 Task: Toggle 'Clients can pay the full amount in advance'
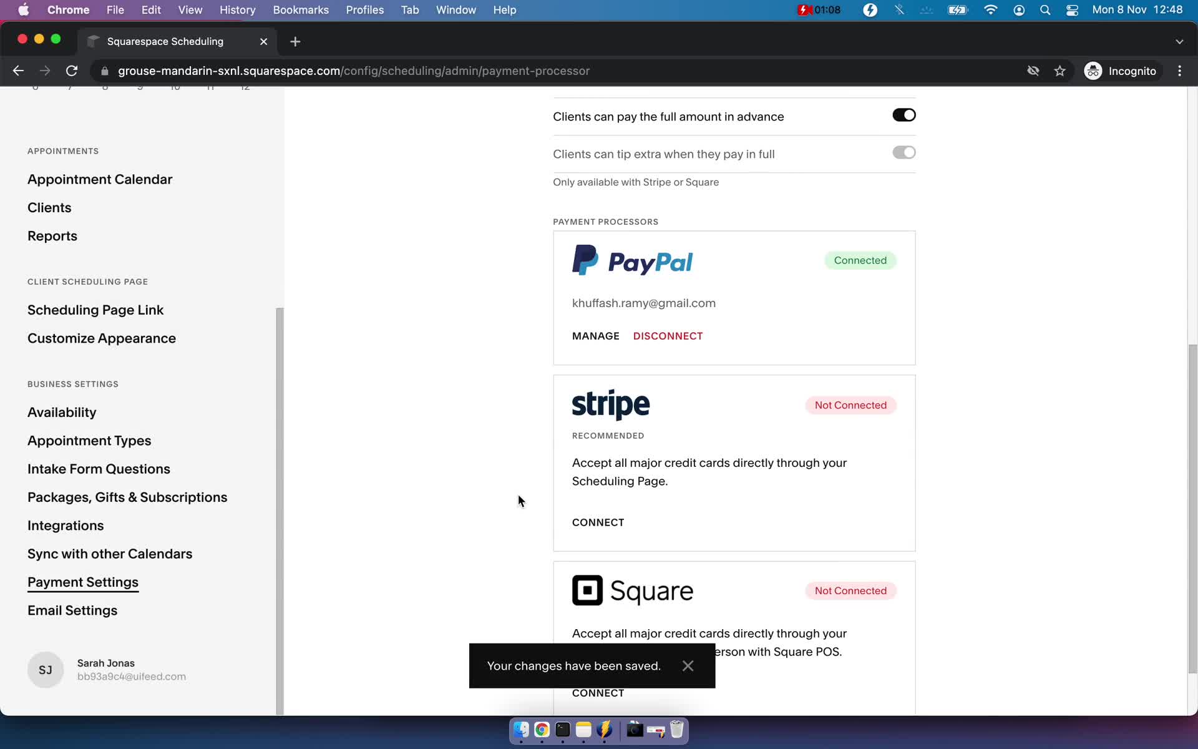click(x=904, y=115)
